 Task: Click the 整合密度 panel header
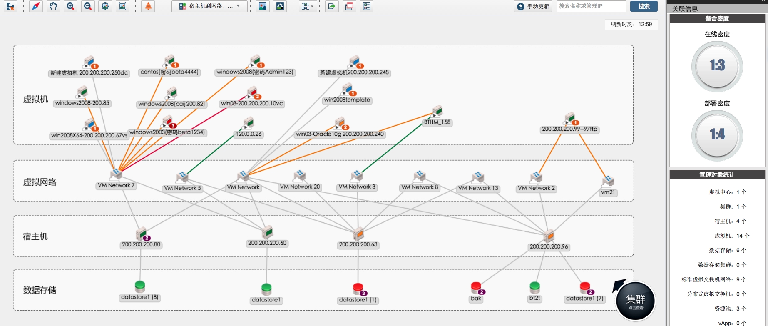click(x=717, y=19)
